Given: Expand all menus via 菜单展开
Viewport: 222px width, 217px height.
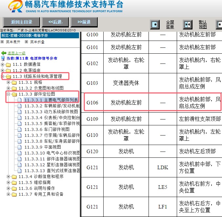Looking at the screenshot, I should [13, 42].
